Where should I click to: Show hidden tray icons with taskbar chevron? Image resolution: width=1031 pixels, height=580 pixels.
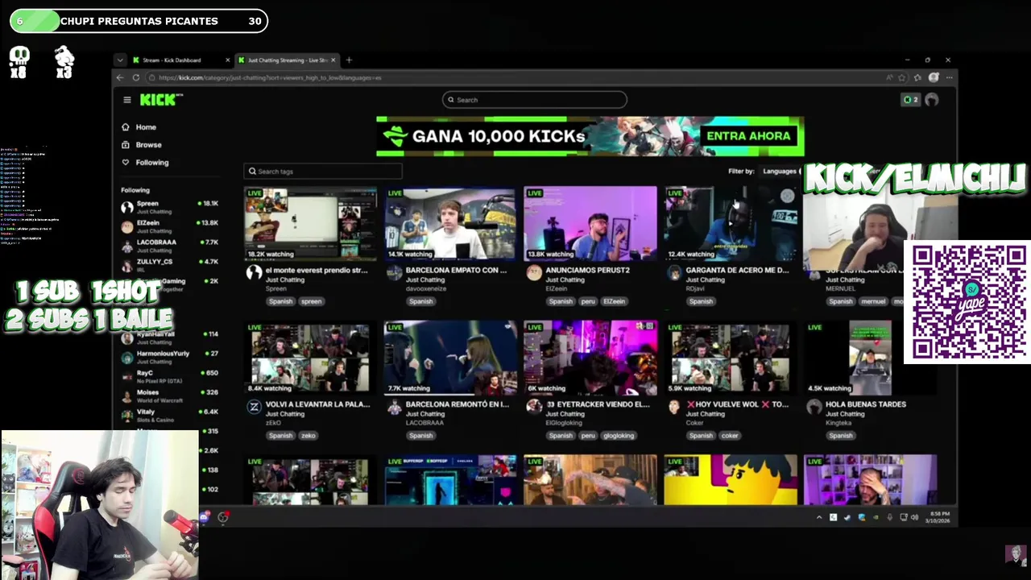[x=819, y=517]
